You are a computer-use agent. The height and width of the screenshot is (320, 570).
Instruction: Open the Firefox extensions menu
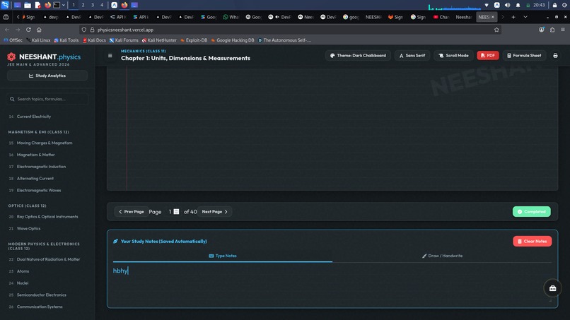[552, 30]
